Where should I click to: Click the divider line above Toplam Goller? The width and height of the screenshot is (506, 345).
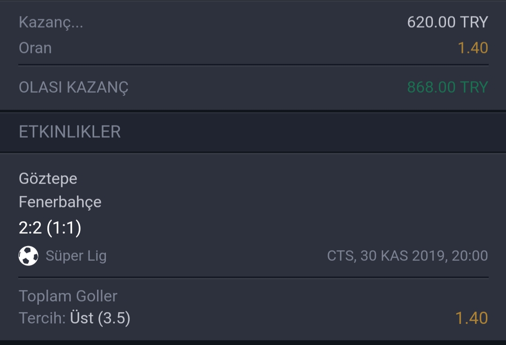tap(253, 277)
